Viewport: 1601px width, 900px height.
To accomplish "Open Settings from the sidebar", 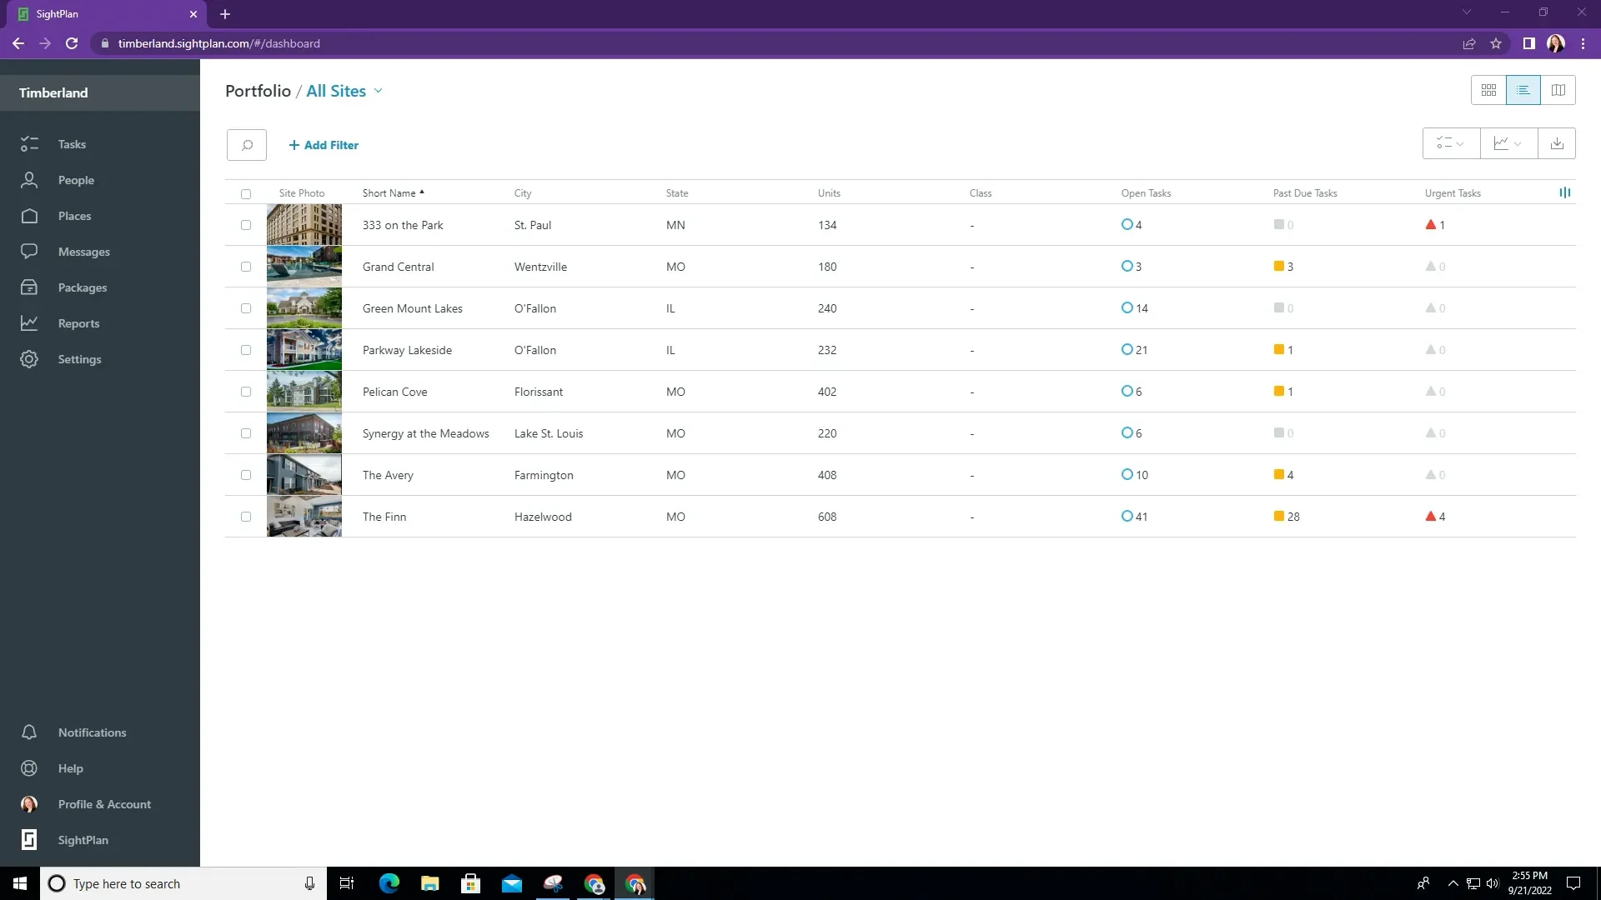I will [x=79, y=359].
